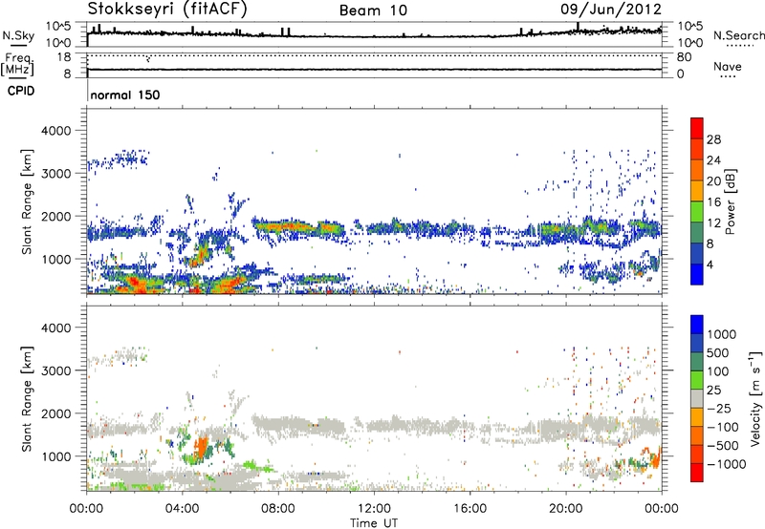This screenshot has height=529, width=765.
Task: Click the "24" power colorbar label
Action: point(713,160)
